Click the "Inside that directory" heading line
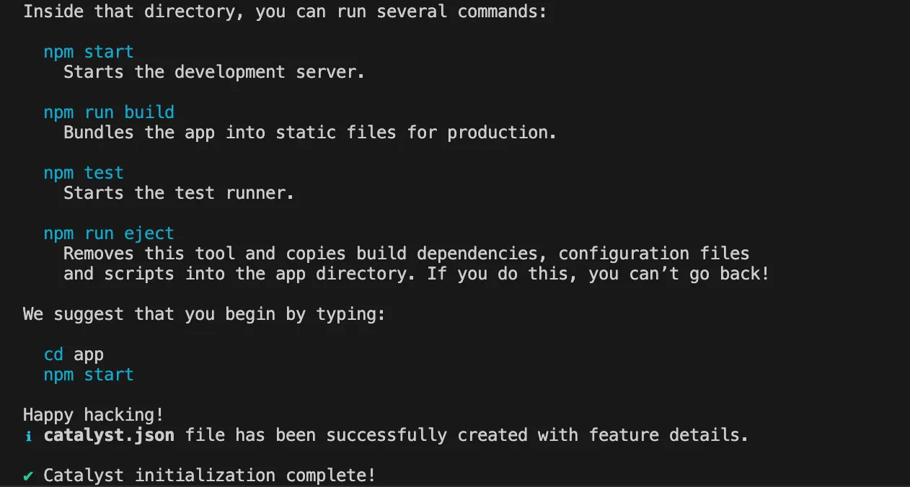Viewport: 910px width, 487px height. 285,12
